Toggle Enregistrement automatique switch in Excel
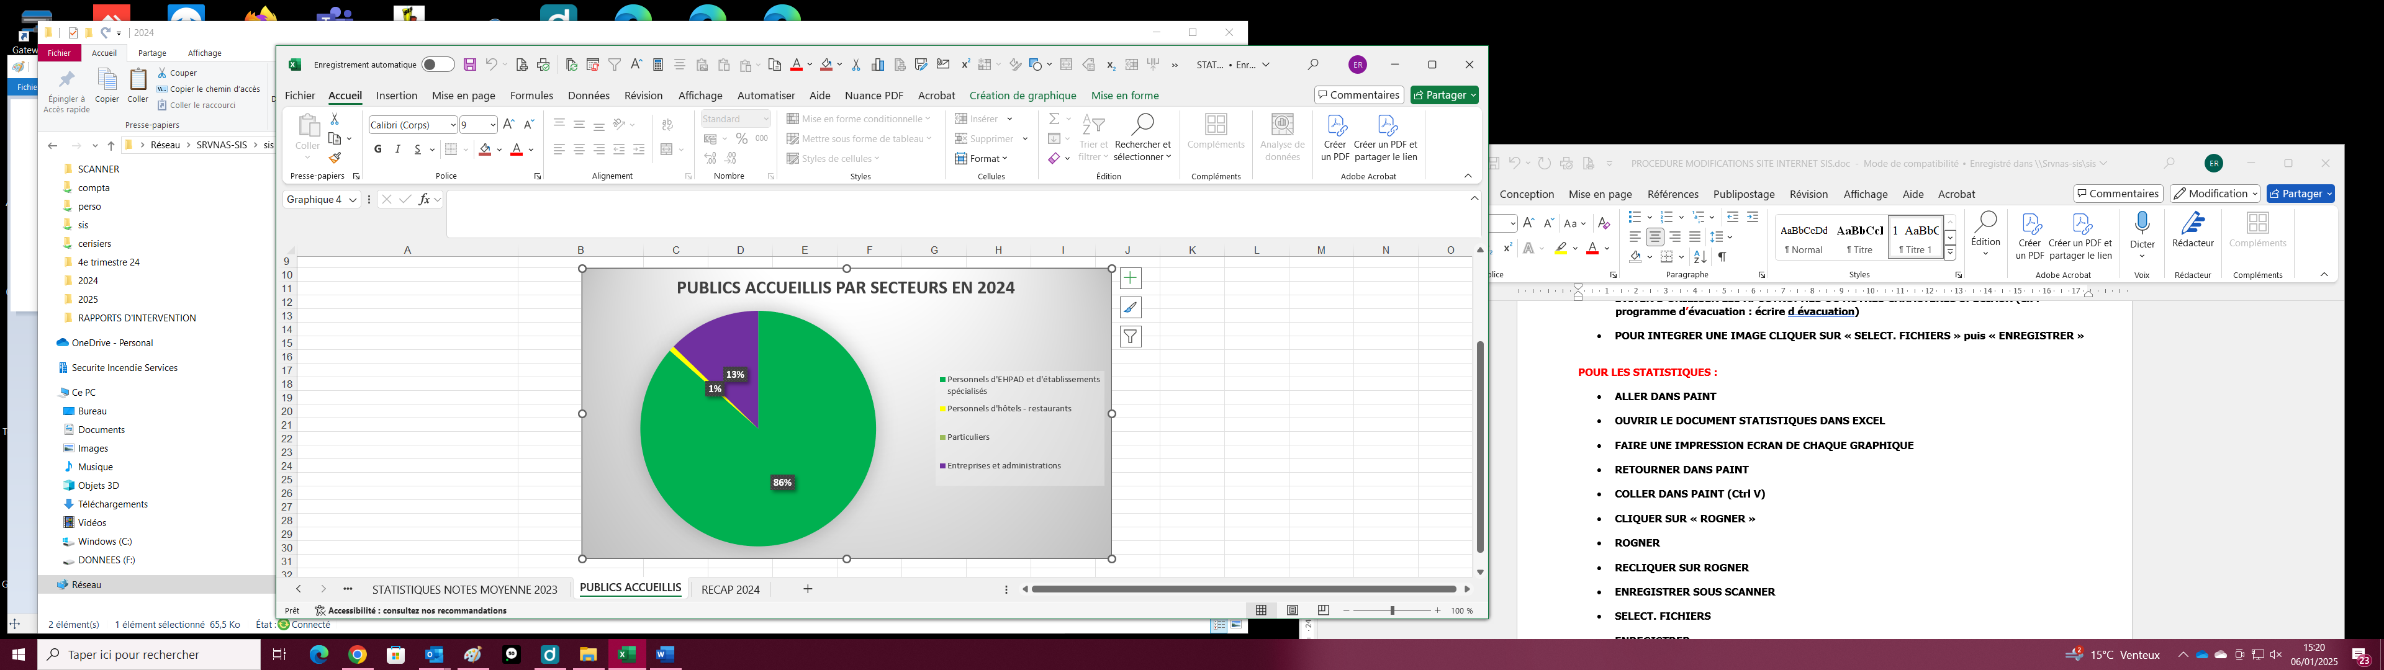2384x670 pixels. 438,65
